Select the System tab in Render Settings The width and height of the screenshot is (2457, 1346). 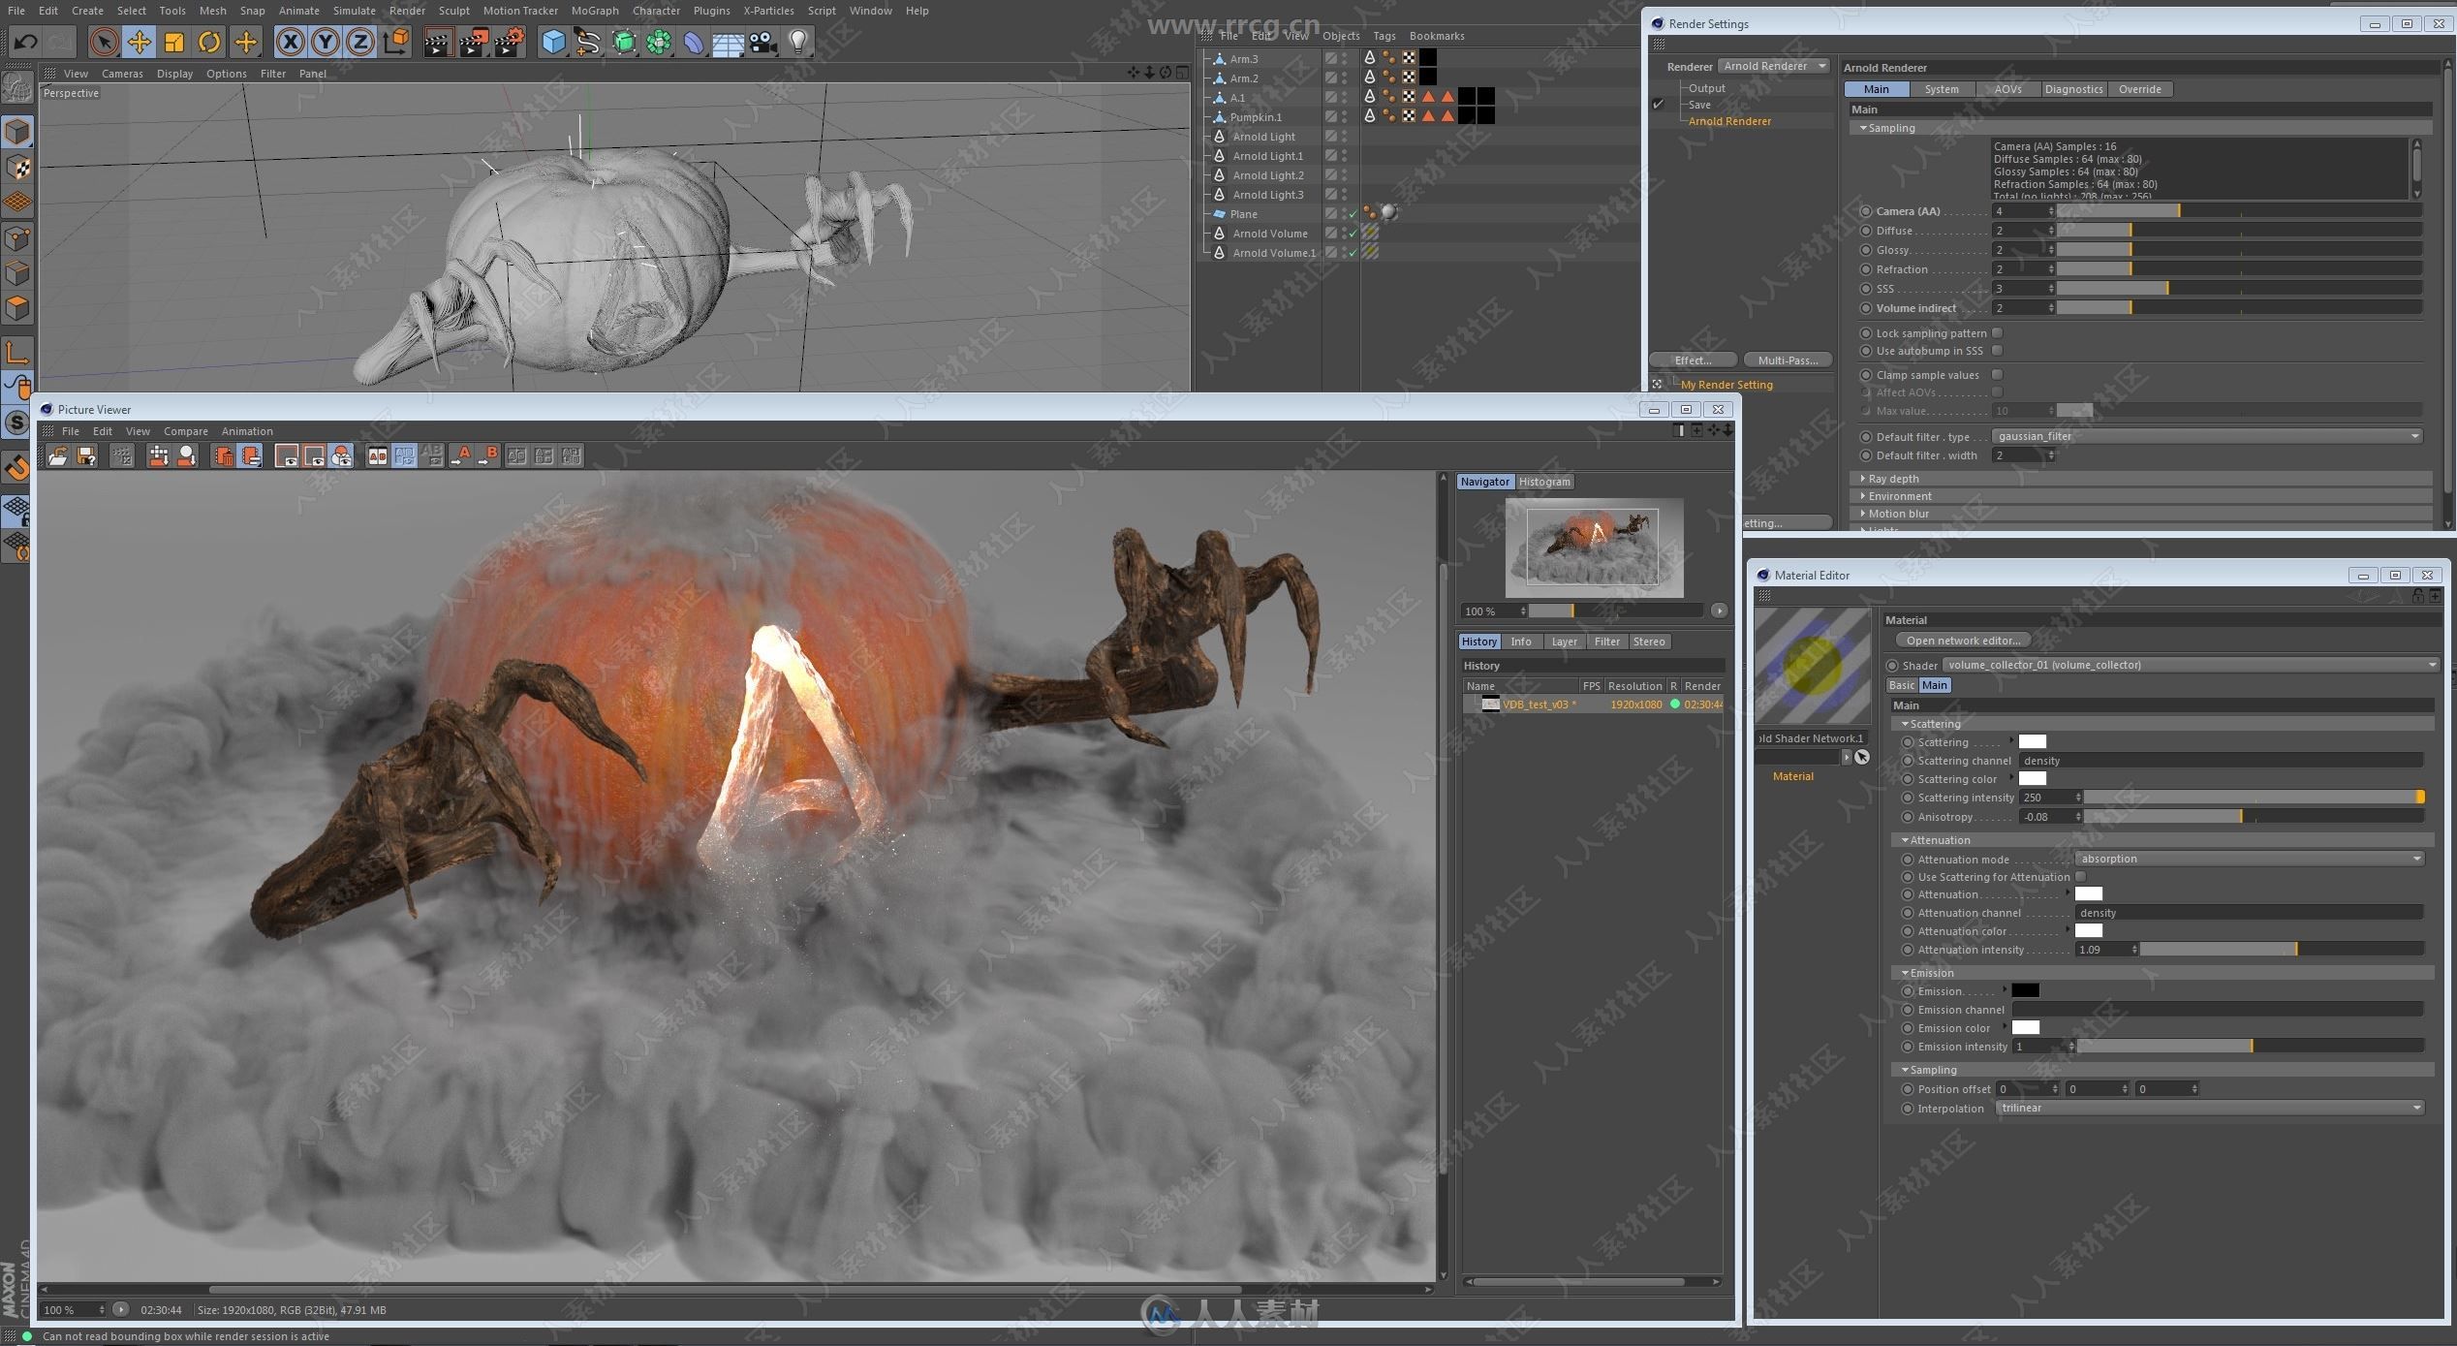click(x=1940, y=88)
